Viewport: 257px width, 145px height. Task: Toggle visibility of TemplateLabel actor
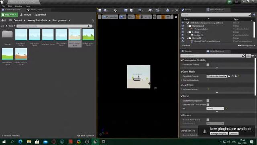(x=182, y=29)
